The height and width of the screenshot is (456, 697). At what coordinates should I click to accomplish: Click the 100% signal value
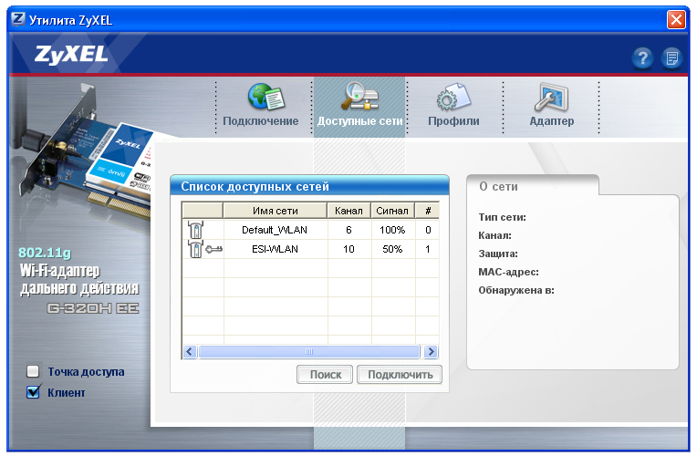pos(392,230)
